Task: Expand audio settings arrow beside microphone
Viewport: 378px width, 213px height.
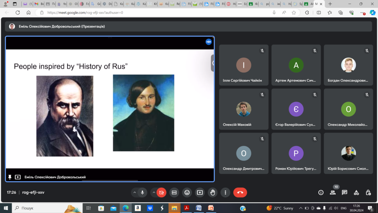Action: [134, 192]
